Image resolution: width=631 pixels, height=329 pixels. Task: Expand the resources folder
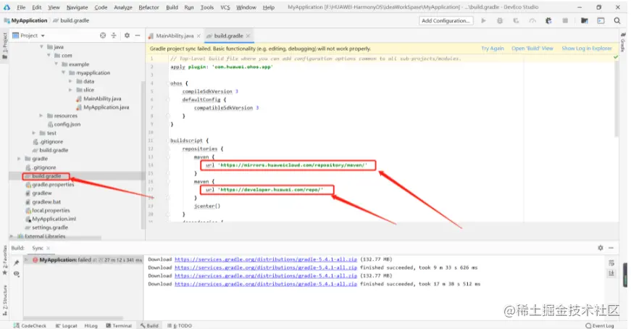coord(41,115)
